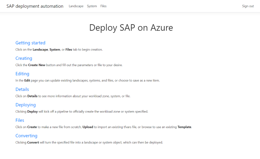260x159 pixels.
Task: Click the Getting started heading link
Action: tap(30, 43)
